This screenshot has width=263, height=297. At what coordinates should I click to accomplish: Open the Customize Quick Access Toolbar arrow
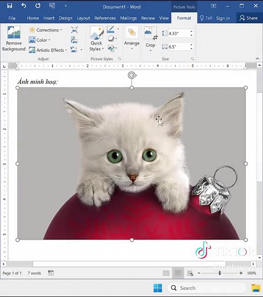pos(65,5)
